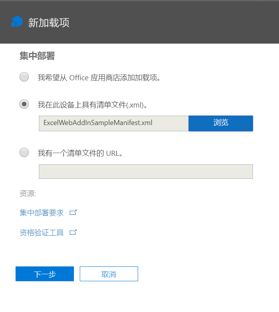Click the 浏览 button

click(221, 123)
